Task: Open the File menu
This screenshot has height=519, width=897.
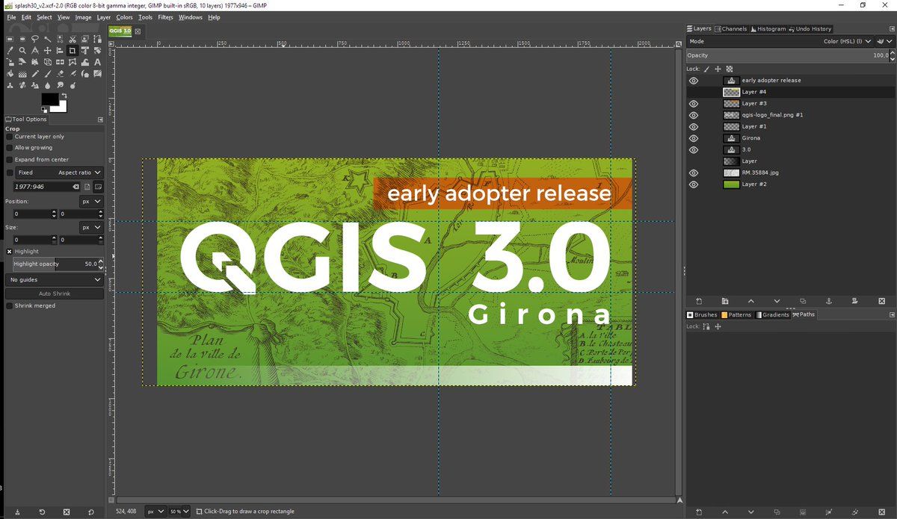Action: tap(11, 17)
